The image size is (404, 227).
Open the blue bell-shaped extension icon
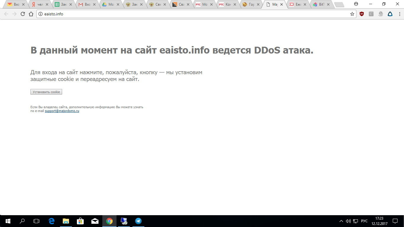point(390,14)
